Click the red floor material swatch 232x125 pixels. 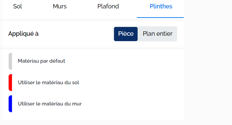(x=10, y=83)
